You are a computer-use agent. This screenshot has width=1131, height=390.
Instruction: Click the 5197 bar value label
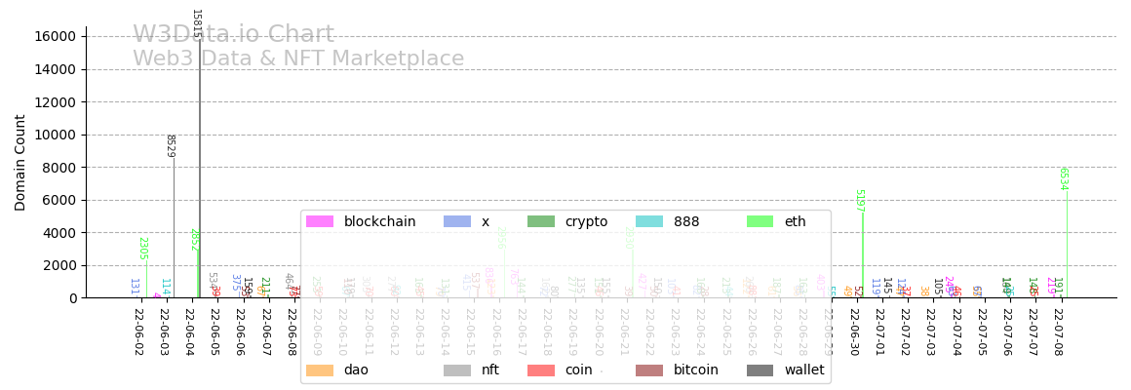tap(859, 201)
